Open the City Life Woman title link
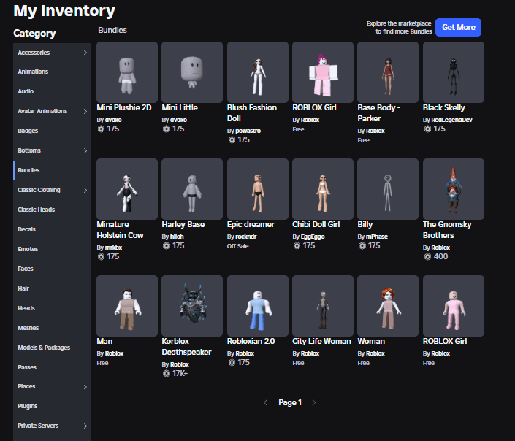Screen dimensions: 515x441 pyautogui.click(x=321, y=341)
